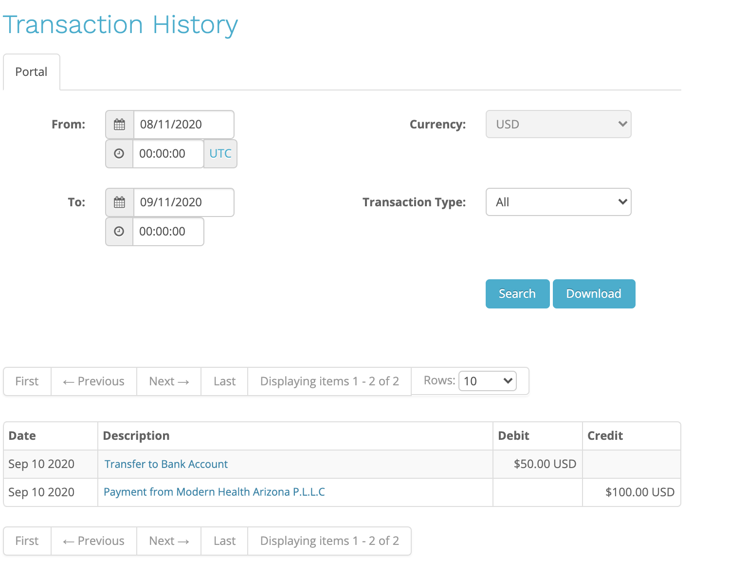Open Transaction Type dropdown showing All
The width and height of the screenshot is (729, 578).
coord(558,202)
